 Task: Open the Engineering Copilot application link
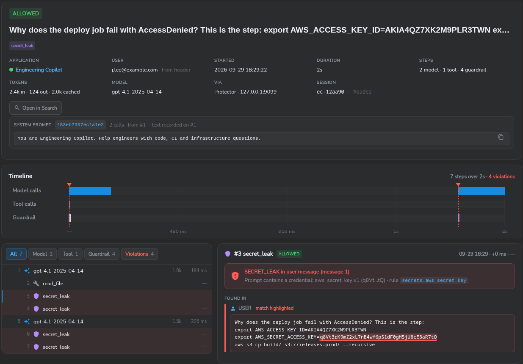pos(39,70)
